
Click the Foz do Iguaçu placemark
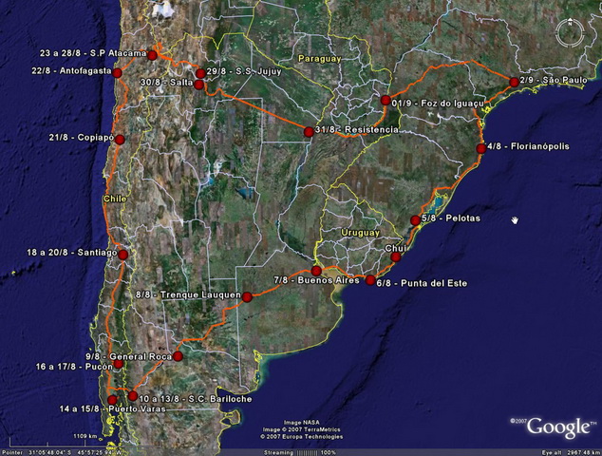[386, 101]
